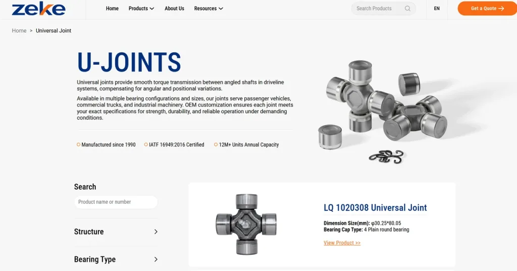Click the Manufactured since 1990 text
Viewport: 517px width, 271px height.
[109, 145]
